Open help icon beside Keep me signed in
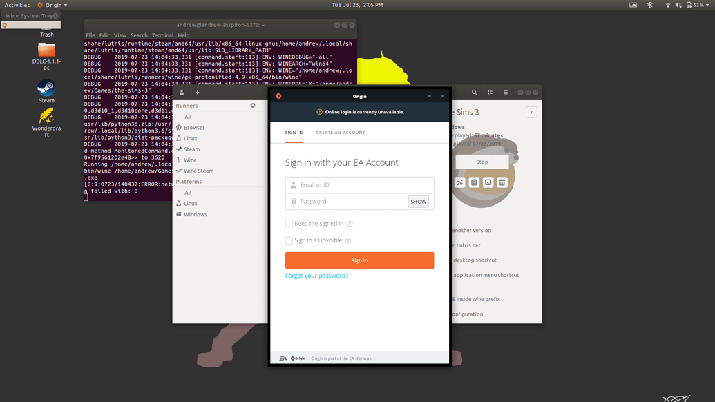This screenshot has width=715, height=402. (x=350, y=224)
